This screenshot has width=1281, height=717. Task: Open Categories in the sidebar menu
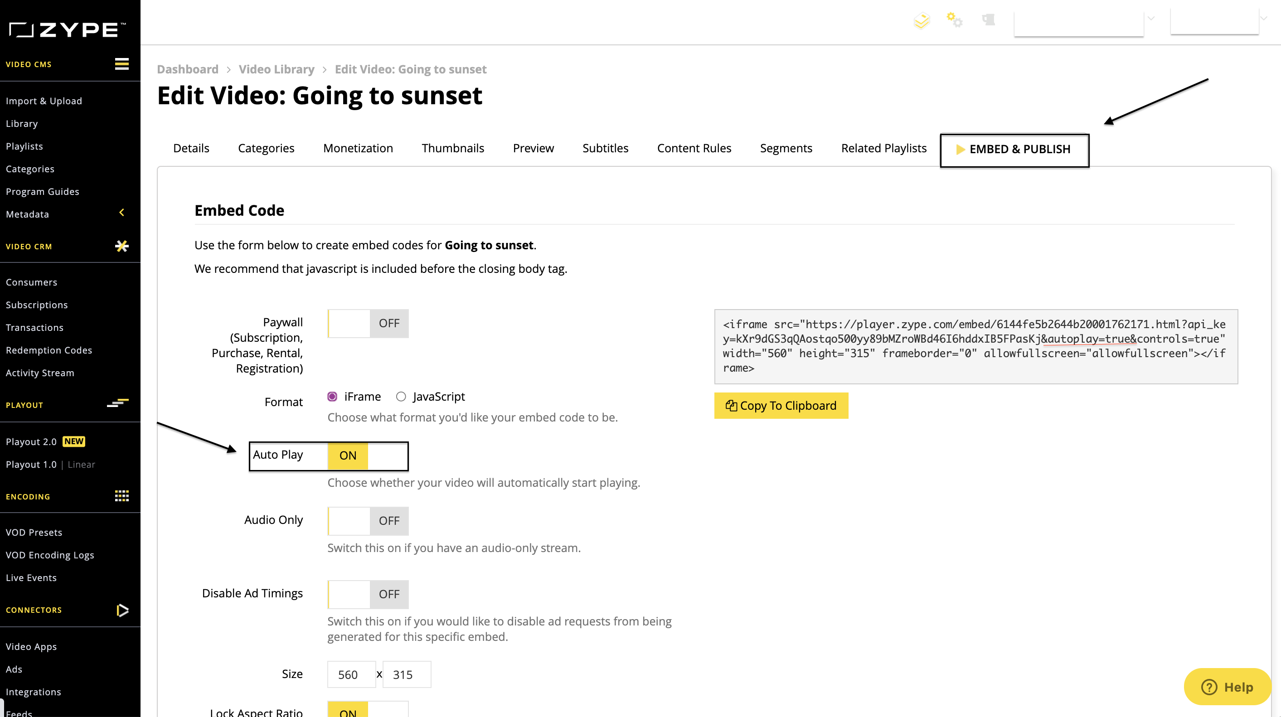click(30, 169)
